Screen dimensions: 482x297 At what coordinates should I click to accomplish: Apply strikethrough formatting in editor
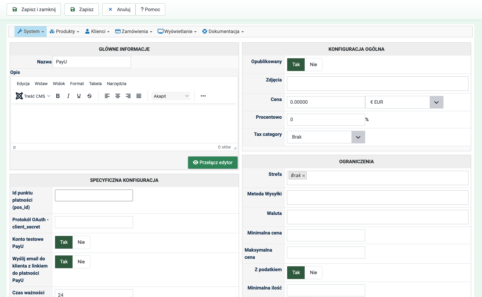tap(89, 96)
